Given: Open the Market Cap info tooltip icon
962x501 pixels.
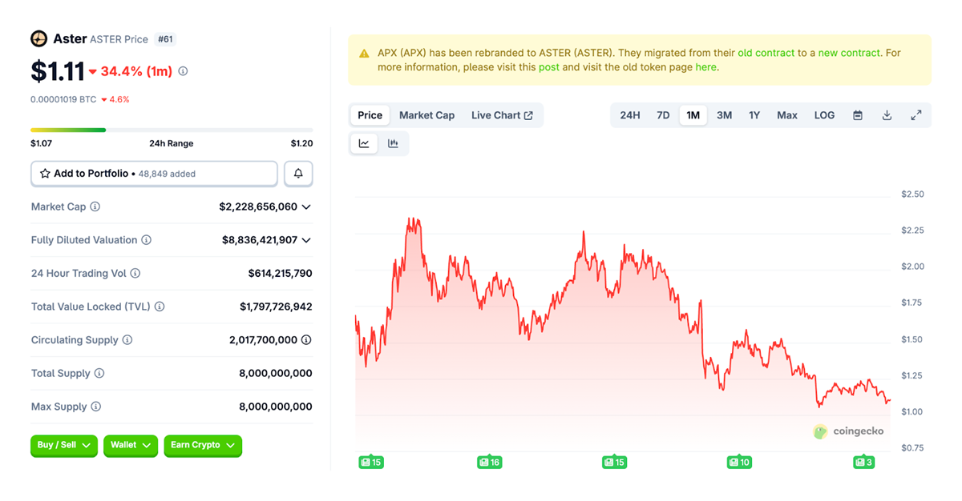Looking at the screenshot, I should click(x=96, y=206).
